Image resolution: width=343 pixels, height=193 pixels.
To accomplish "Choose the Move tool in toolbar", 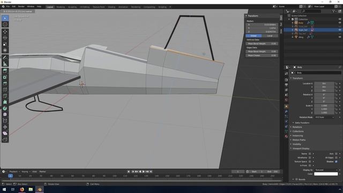I will [x=5, y=32].
